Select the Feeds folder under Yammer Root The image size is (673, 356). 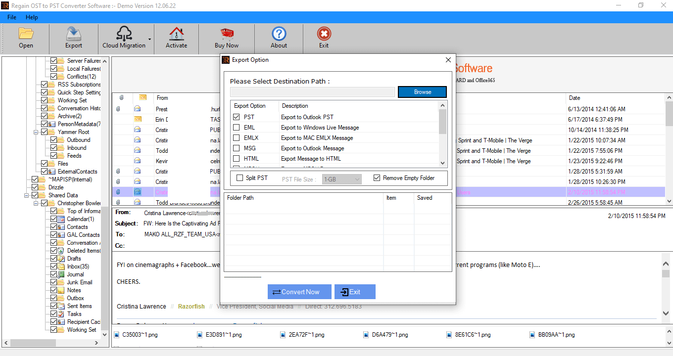74,156
